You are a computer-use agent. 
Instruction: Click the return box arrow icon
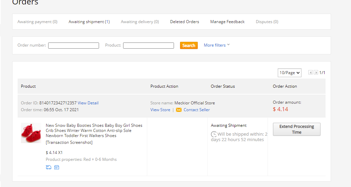pos(57,167)
